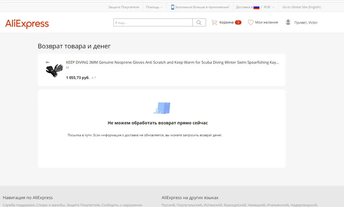The image size is (344, 207).
Task: Click the 'Посылка в пути' message text
Action: click(145, 135)
